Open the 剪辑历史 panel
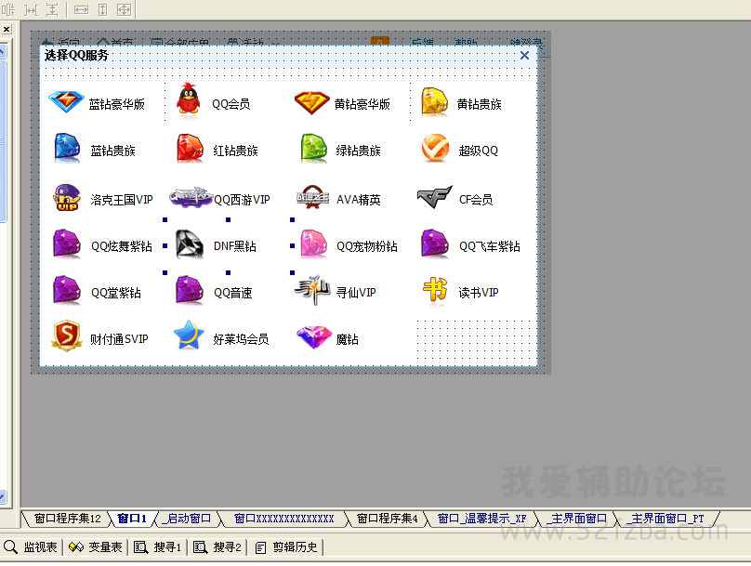 point(286,546)
